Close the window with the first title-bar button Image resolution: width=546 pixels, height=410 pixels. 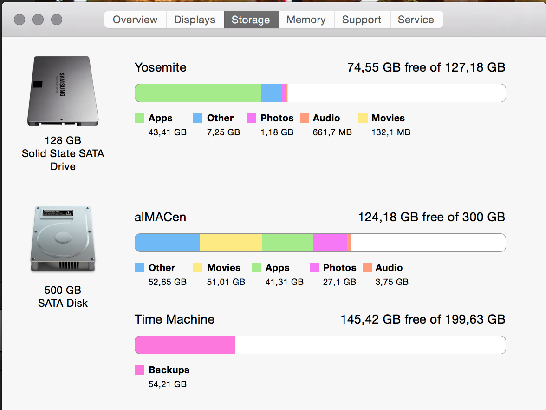19,20
